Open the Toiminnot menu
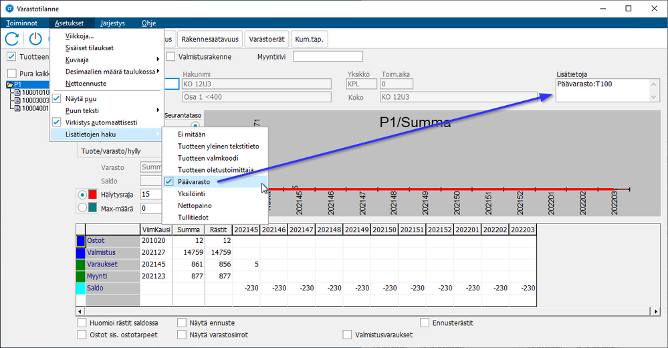The image size is (668, 348). pos(21,23)
